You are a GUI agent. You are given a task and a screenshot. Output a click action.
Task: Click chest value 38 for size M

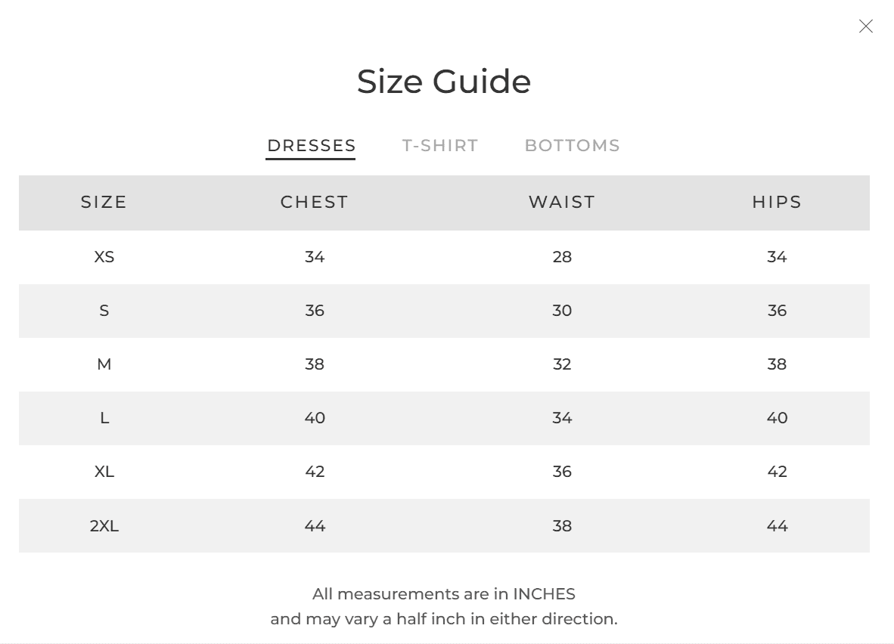click(x=315, y=364)
